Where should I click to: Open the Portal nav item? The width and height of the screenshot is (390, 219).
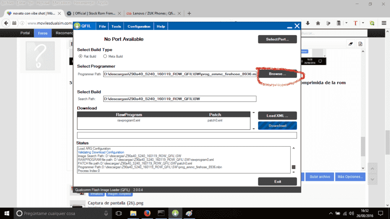(25, 33)
